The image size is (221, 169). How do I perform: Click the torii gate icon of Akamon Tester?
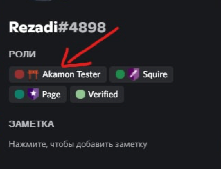pos(33,75)
